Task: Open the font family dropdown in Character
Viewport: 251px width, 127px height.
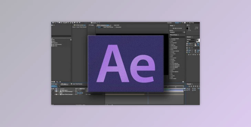Action: [191, 39]
